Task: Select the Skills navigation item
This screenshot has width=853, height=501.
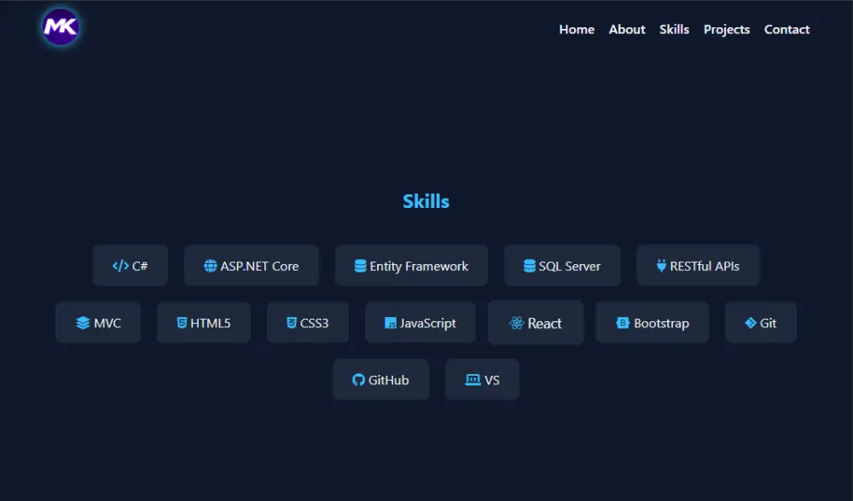Action: pos(675,29)
